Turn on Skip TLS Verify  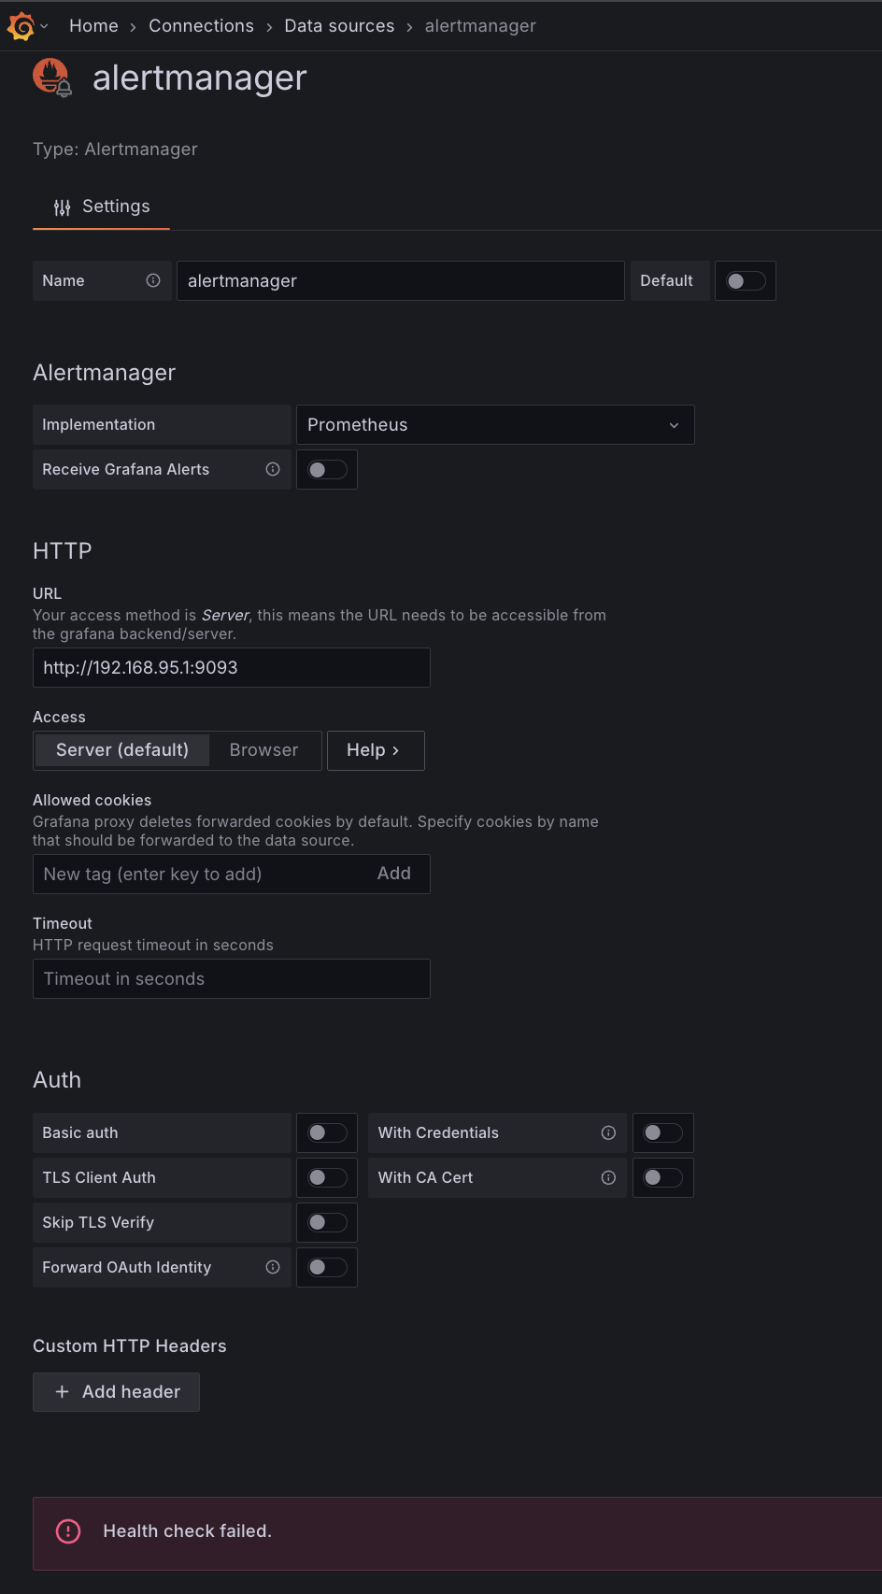327,1222
